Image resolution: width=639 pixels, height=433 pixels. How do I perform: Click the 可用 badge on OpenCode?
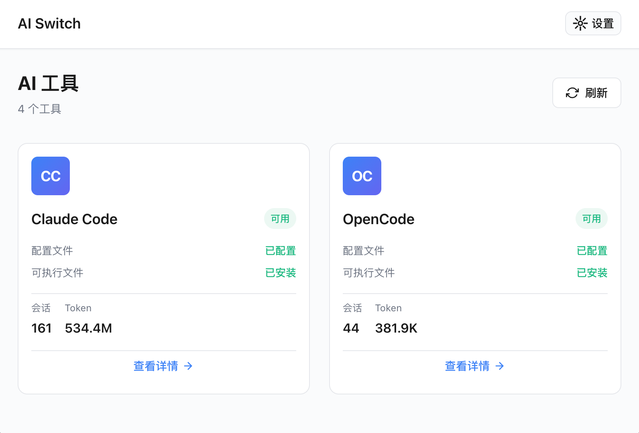click(591, 219)
